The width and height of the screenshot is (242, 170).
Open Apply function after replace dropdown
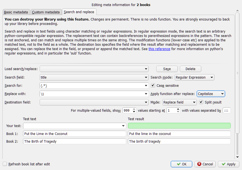(x=211, y=94)
